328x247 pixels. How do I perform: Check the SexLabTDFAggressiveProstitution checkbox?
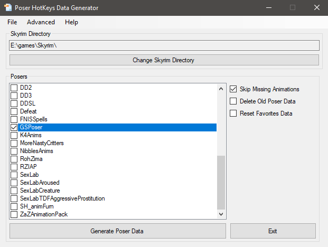coord(14,198)
